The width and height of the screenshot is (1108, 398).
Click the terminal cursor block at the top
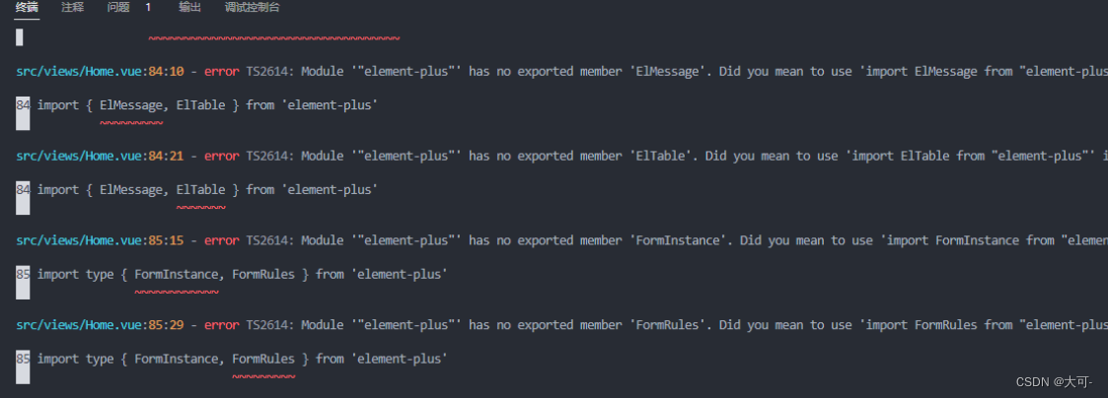pos(19,37)
